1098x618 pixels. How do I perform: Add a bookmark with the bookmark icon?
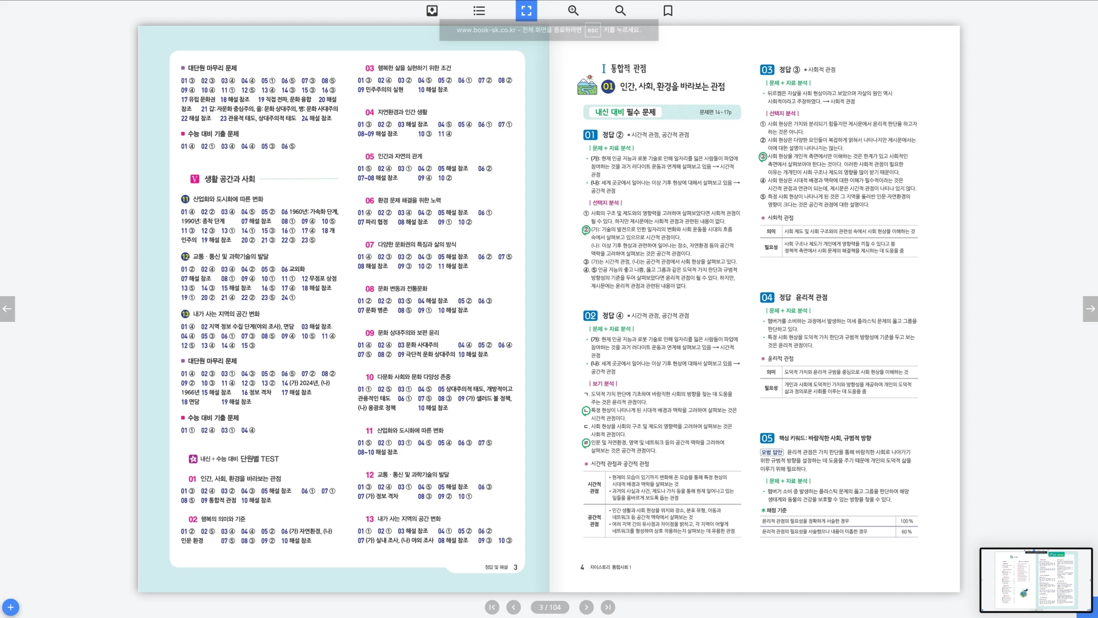coord(668,10)
